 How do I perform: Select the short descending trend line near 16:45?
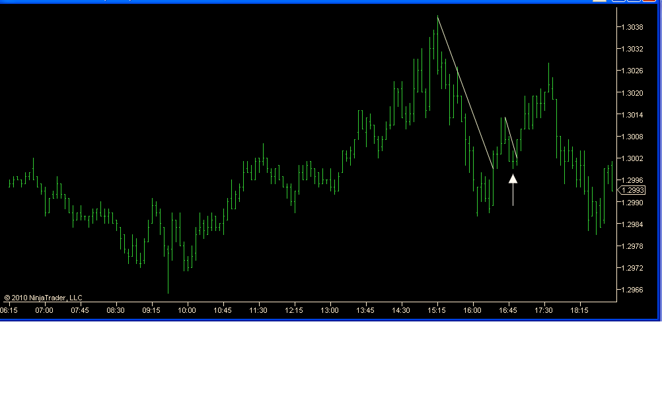pos(511,138)
